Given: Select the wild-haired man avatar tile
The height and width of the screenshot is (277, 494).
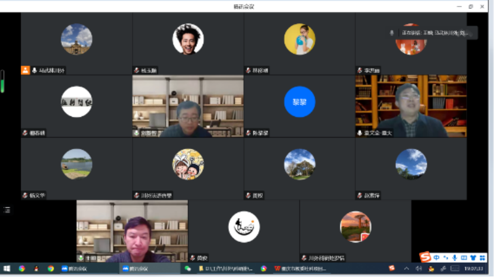Looking at the screenshot, I should tap(188, 39).
